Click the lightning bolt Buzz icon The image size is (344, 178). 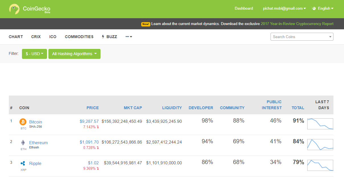click(103, 37)
